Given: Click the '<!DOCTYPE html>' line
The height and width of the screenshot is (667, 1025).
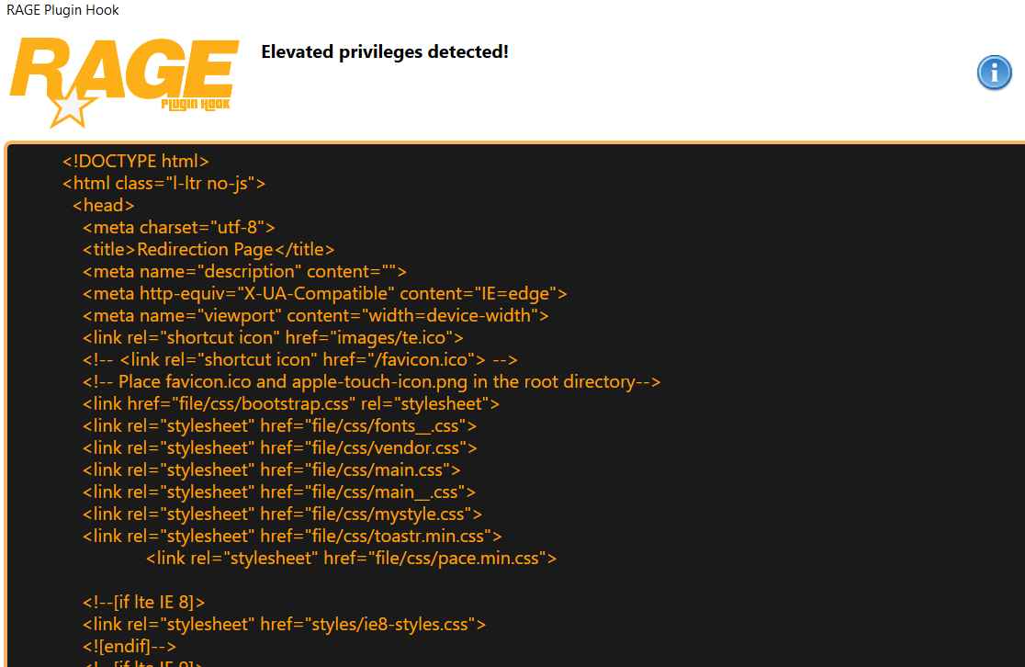Looking at the screenshot, I should 136,162.
